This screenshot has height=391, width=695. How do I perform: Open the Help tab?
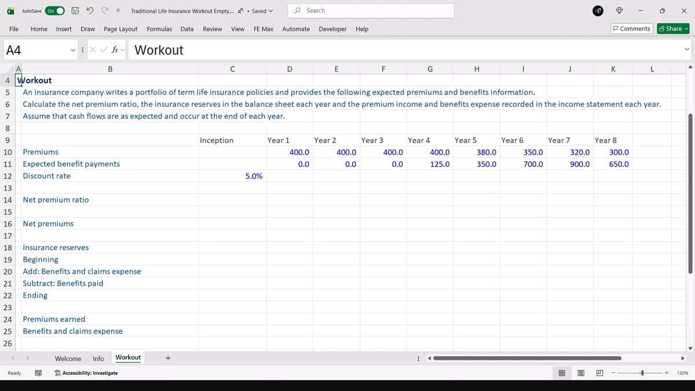tap(362, 29)
